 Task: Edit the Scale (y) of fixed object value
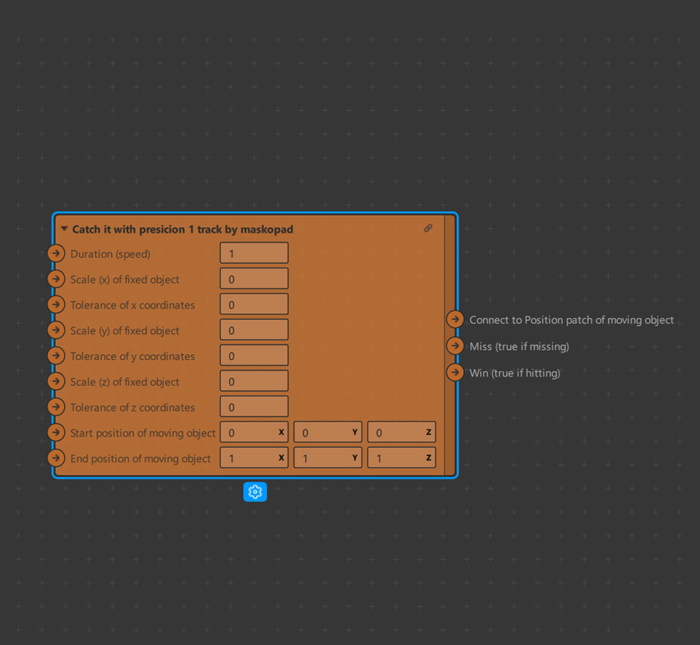click(254, 330)
